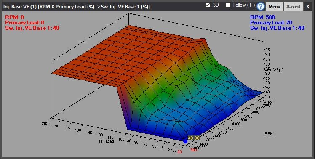Image resolution: width=315 pixels, height=159 pixels.
Task: Click the 3100 RPM axis label
Action: click(x=222, y=132)
